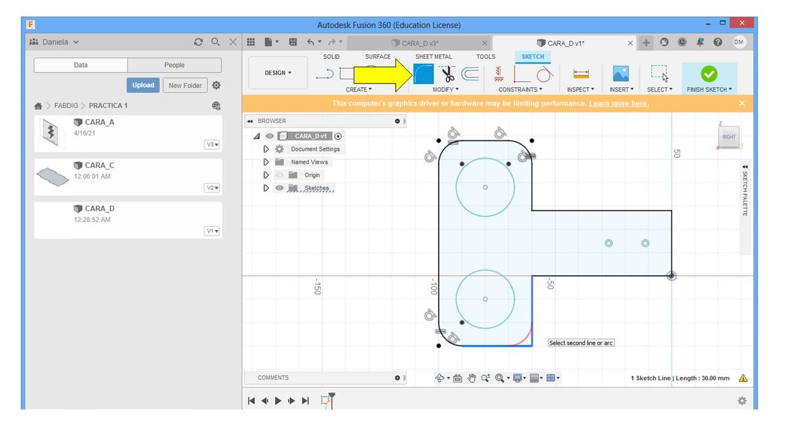Collapse the CARA_D v1 root node
The image size is (786, 442).
pyautogui.click(x=257, y=136)
